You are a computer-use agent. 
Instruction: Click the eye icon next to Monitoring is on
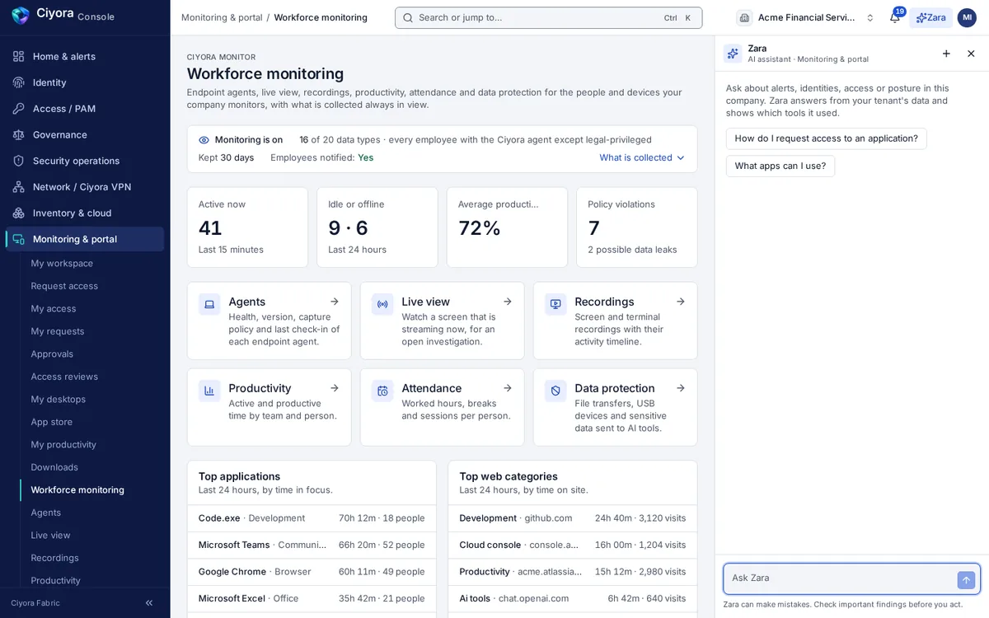coord(204,140)
